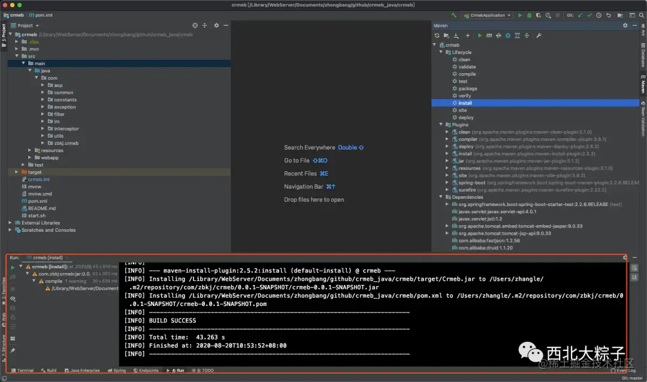Open Project panel gear settings
This screenshot has height=382, width=647.
click(216, 26)
